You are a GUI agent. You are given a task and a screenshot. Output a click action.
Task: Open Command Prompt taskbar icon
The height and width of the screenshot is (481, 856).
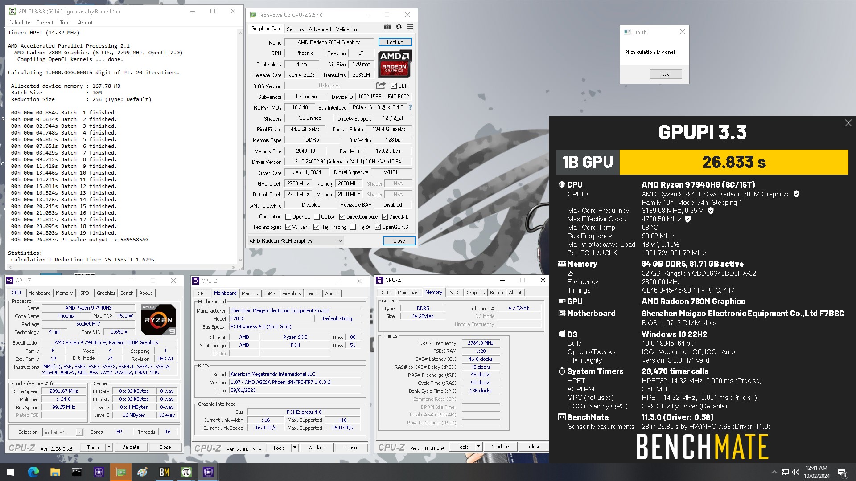point(77,472)
